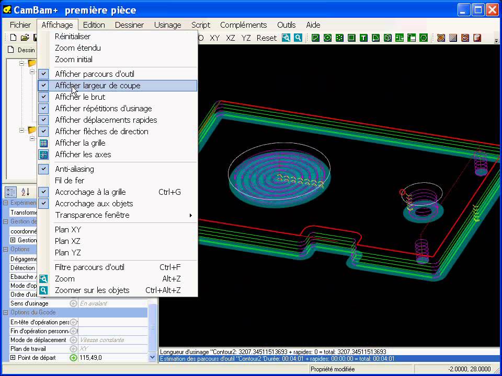Open Transparence fenêtre submenu
Viewport: 502px width, 376px height.
point(117,215)
